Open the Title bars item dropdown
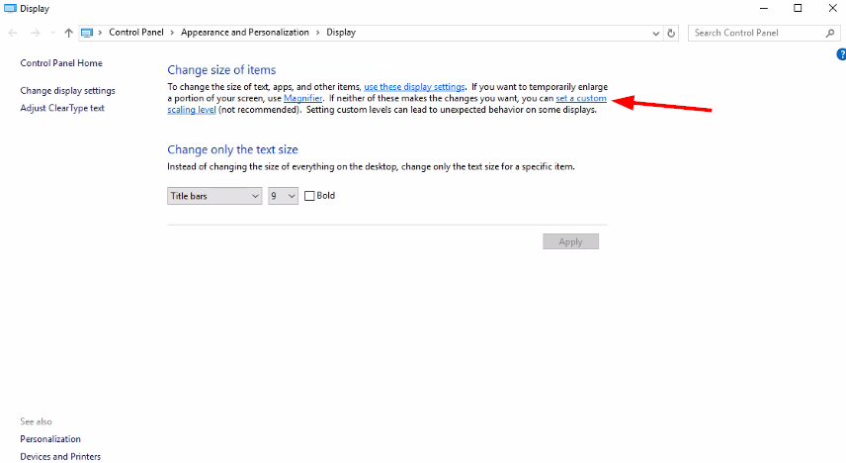The width and height of the screenshot is (846, 463). point(214,196)
